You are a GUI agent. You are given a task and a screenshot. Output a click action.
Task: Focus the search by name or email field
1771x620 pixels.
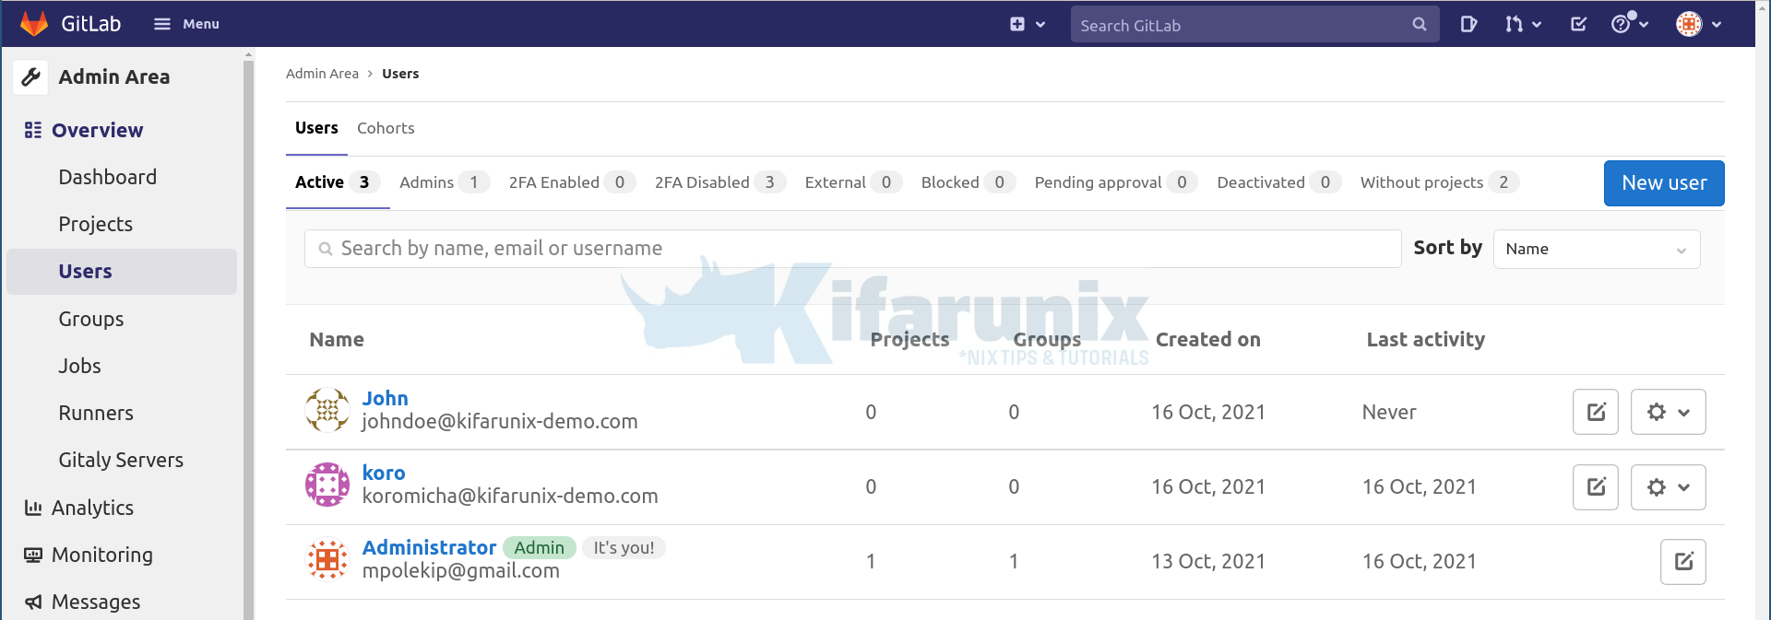[852, 249]
